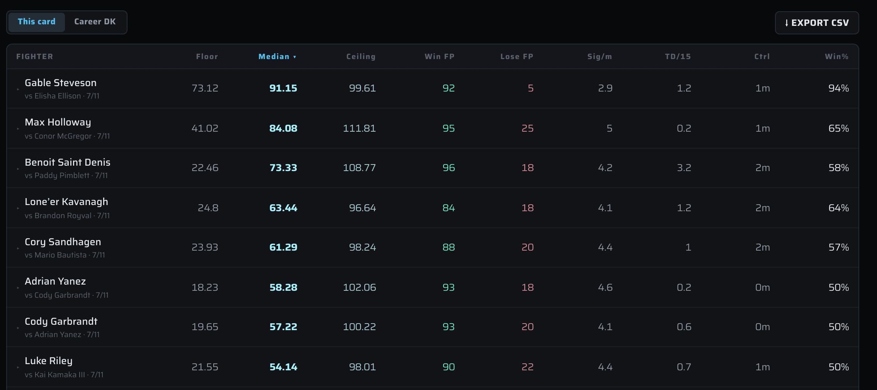Click the Export CSV button
The height and width of the screenshot is (390, 877).
tap(817, 23)
